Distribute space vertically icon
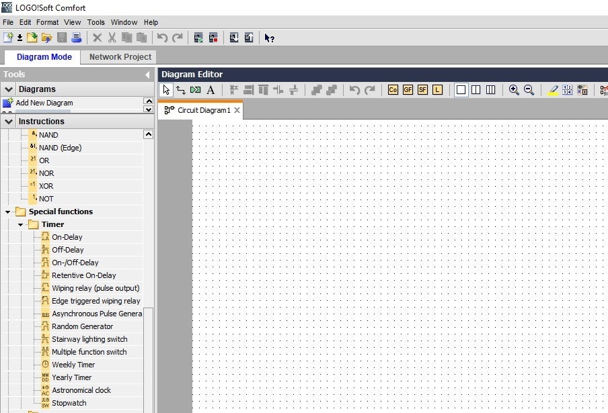608x413 pixels. pos(293,90)
